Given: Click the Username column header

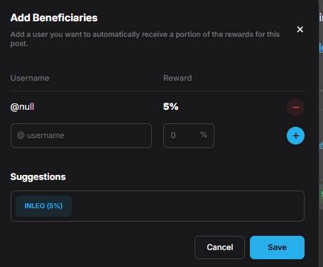Looking at the screenshot, I should [30, 78].
